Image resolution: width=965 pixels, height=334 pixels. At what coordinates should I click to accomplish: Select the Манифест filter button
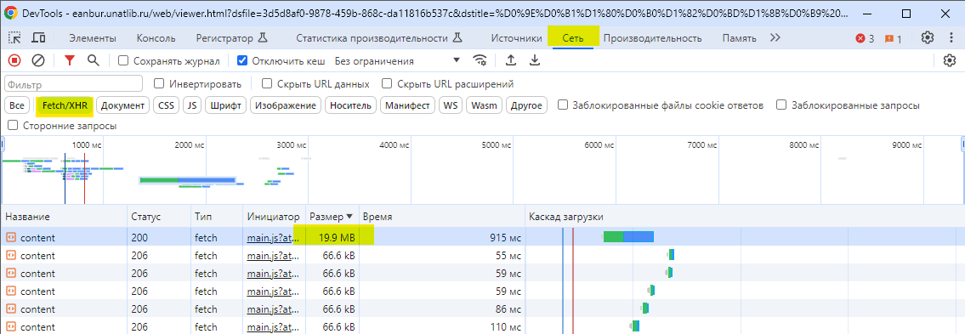pos(407,105)
